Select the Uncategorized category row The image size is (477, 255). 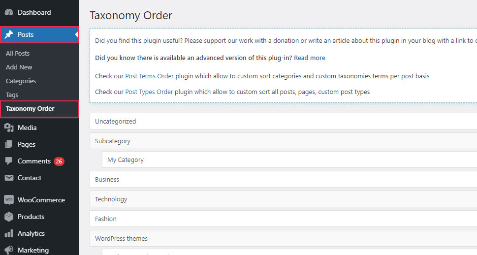(283, 121)
